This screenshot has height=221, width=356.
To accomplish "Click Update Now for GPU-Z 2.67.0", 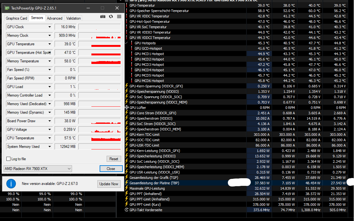I will [x=109, y=184].
